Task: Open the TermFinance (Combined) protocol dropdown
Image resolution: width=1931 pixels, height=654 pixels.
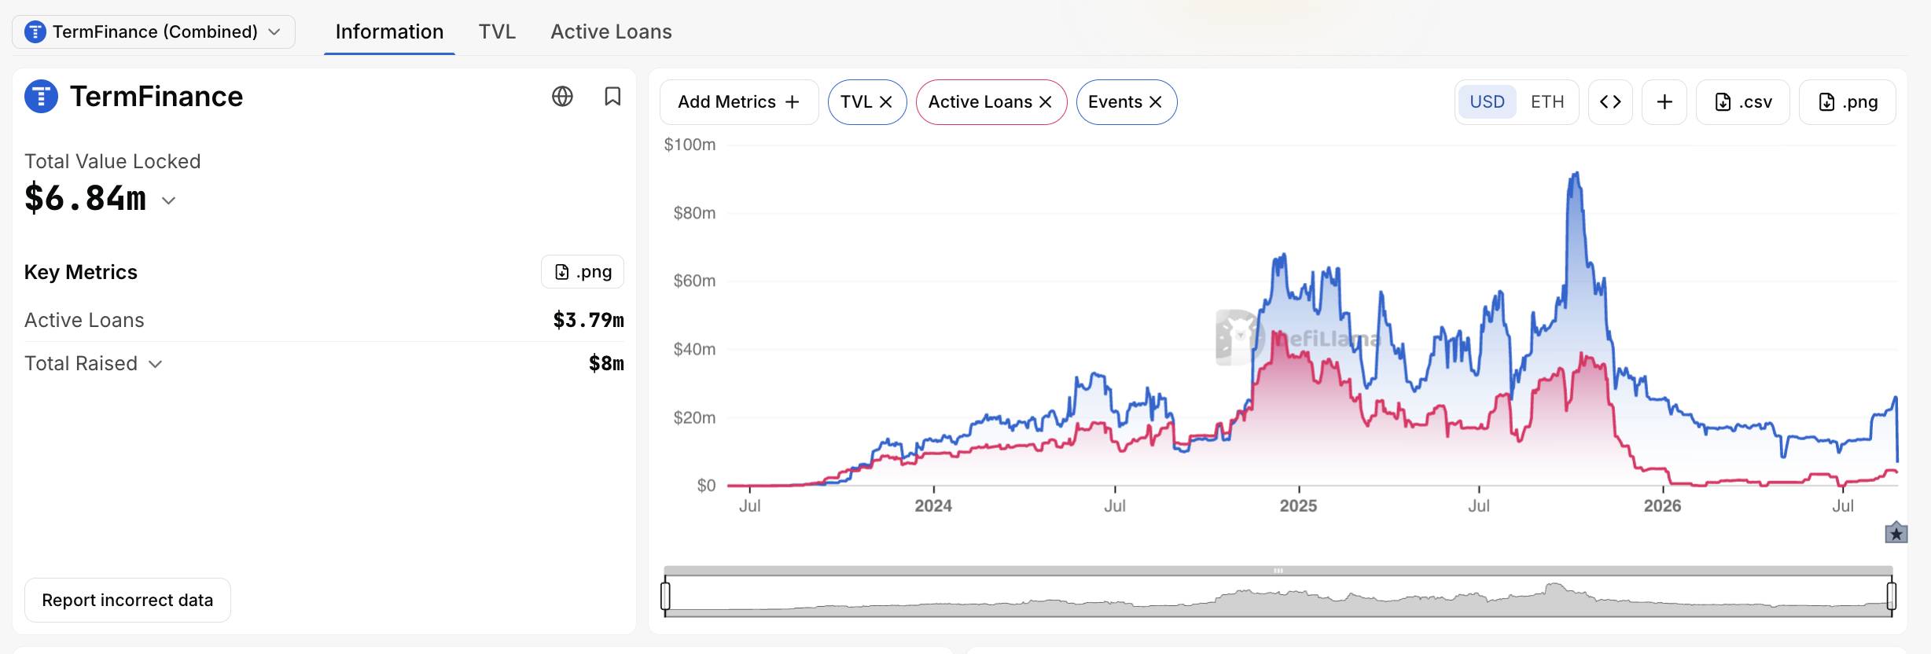Action: 153,32
